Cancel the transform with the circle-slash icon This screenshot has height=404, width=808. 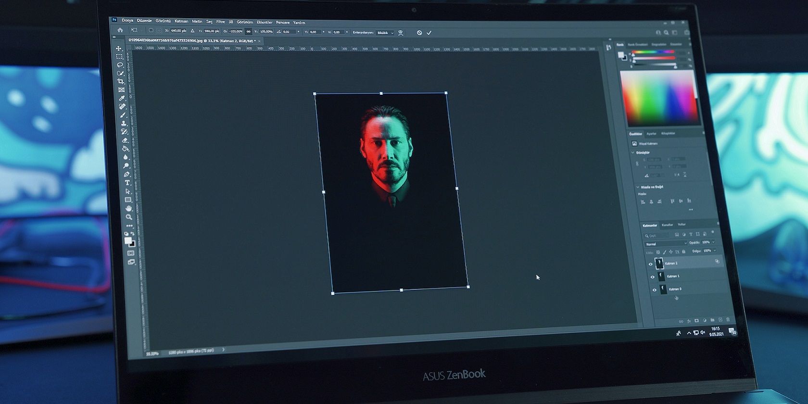point(419,33)
